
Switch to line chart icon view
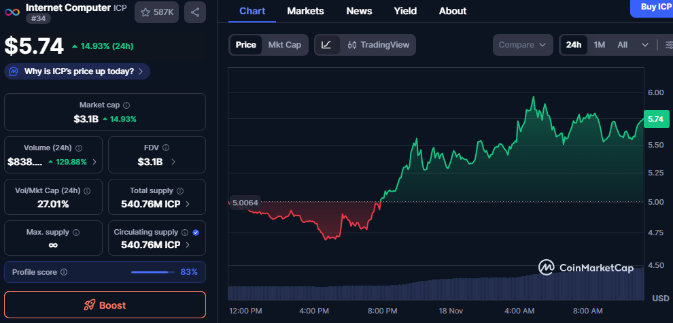[326, 45]
